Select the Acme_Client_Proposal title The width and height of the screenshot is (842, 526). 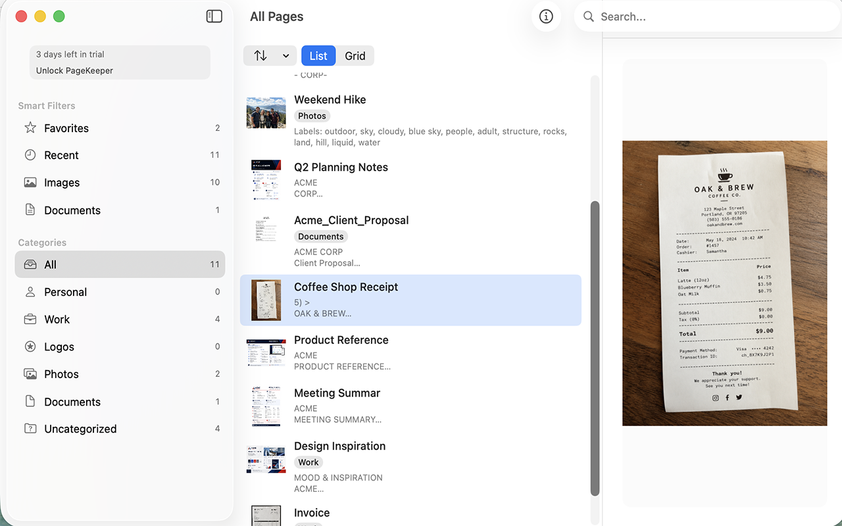(351, 220)
